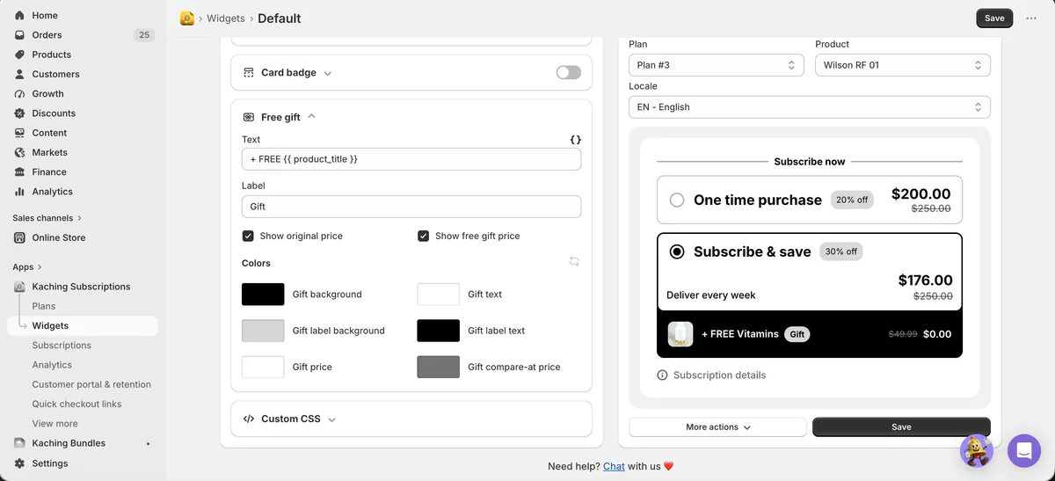Open Quick checkout links
1055x481 pixels.
tap(76, 404)
